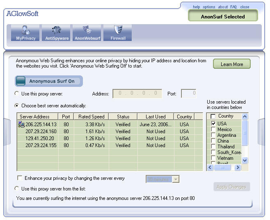Screen dimensions: 270x220
Task: Click the 'June 23, 2006...' last used cell
Action: coord(156,124)
